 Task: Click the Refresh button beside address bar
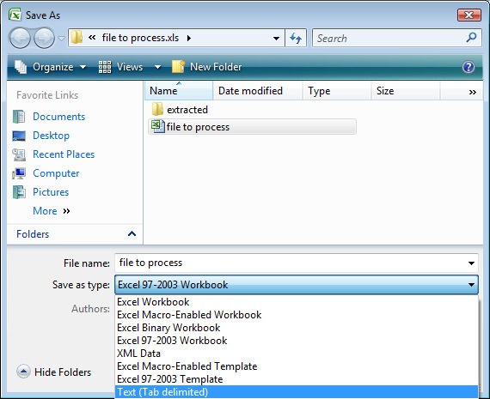[x=296, y=38]
